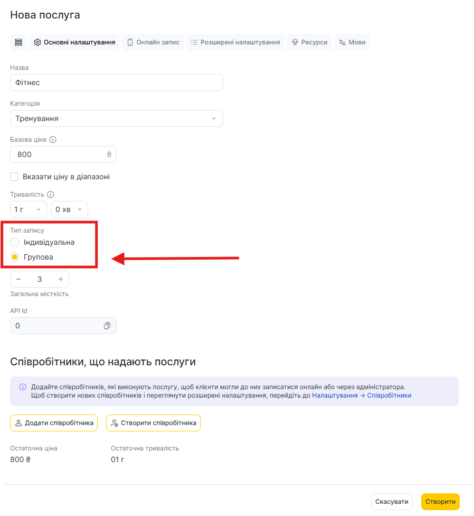The height and width of the screenshot is (516, 474).
Task: Switch to the Онлайн запис tab
Action: (x=153, y=42)
